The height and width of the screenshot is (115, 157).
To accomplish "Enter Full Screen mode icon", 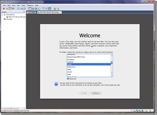I will (x=36, y=9).
